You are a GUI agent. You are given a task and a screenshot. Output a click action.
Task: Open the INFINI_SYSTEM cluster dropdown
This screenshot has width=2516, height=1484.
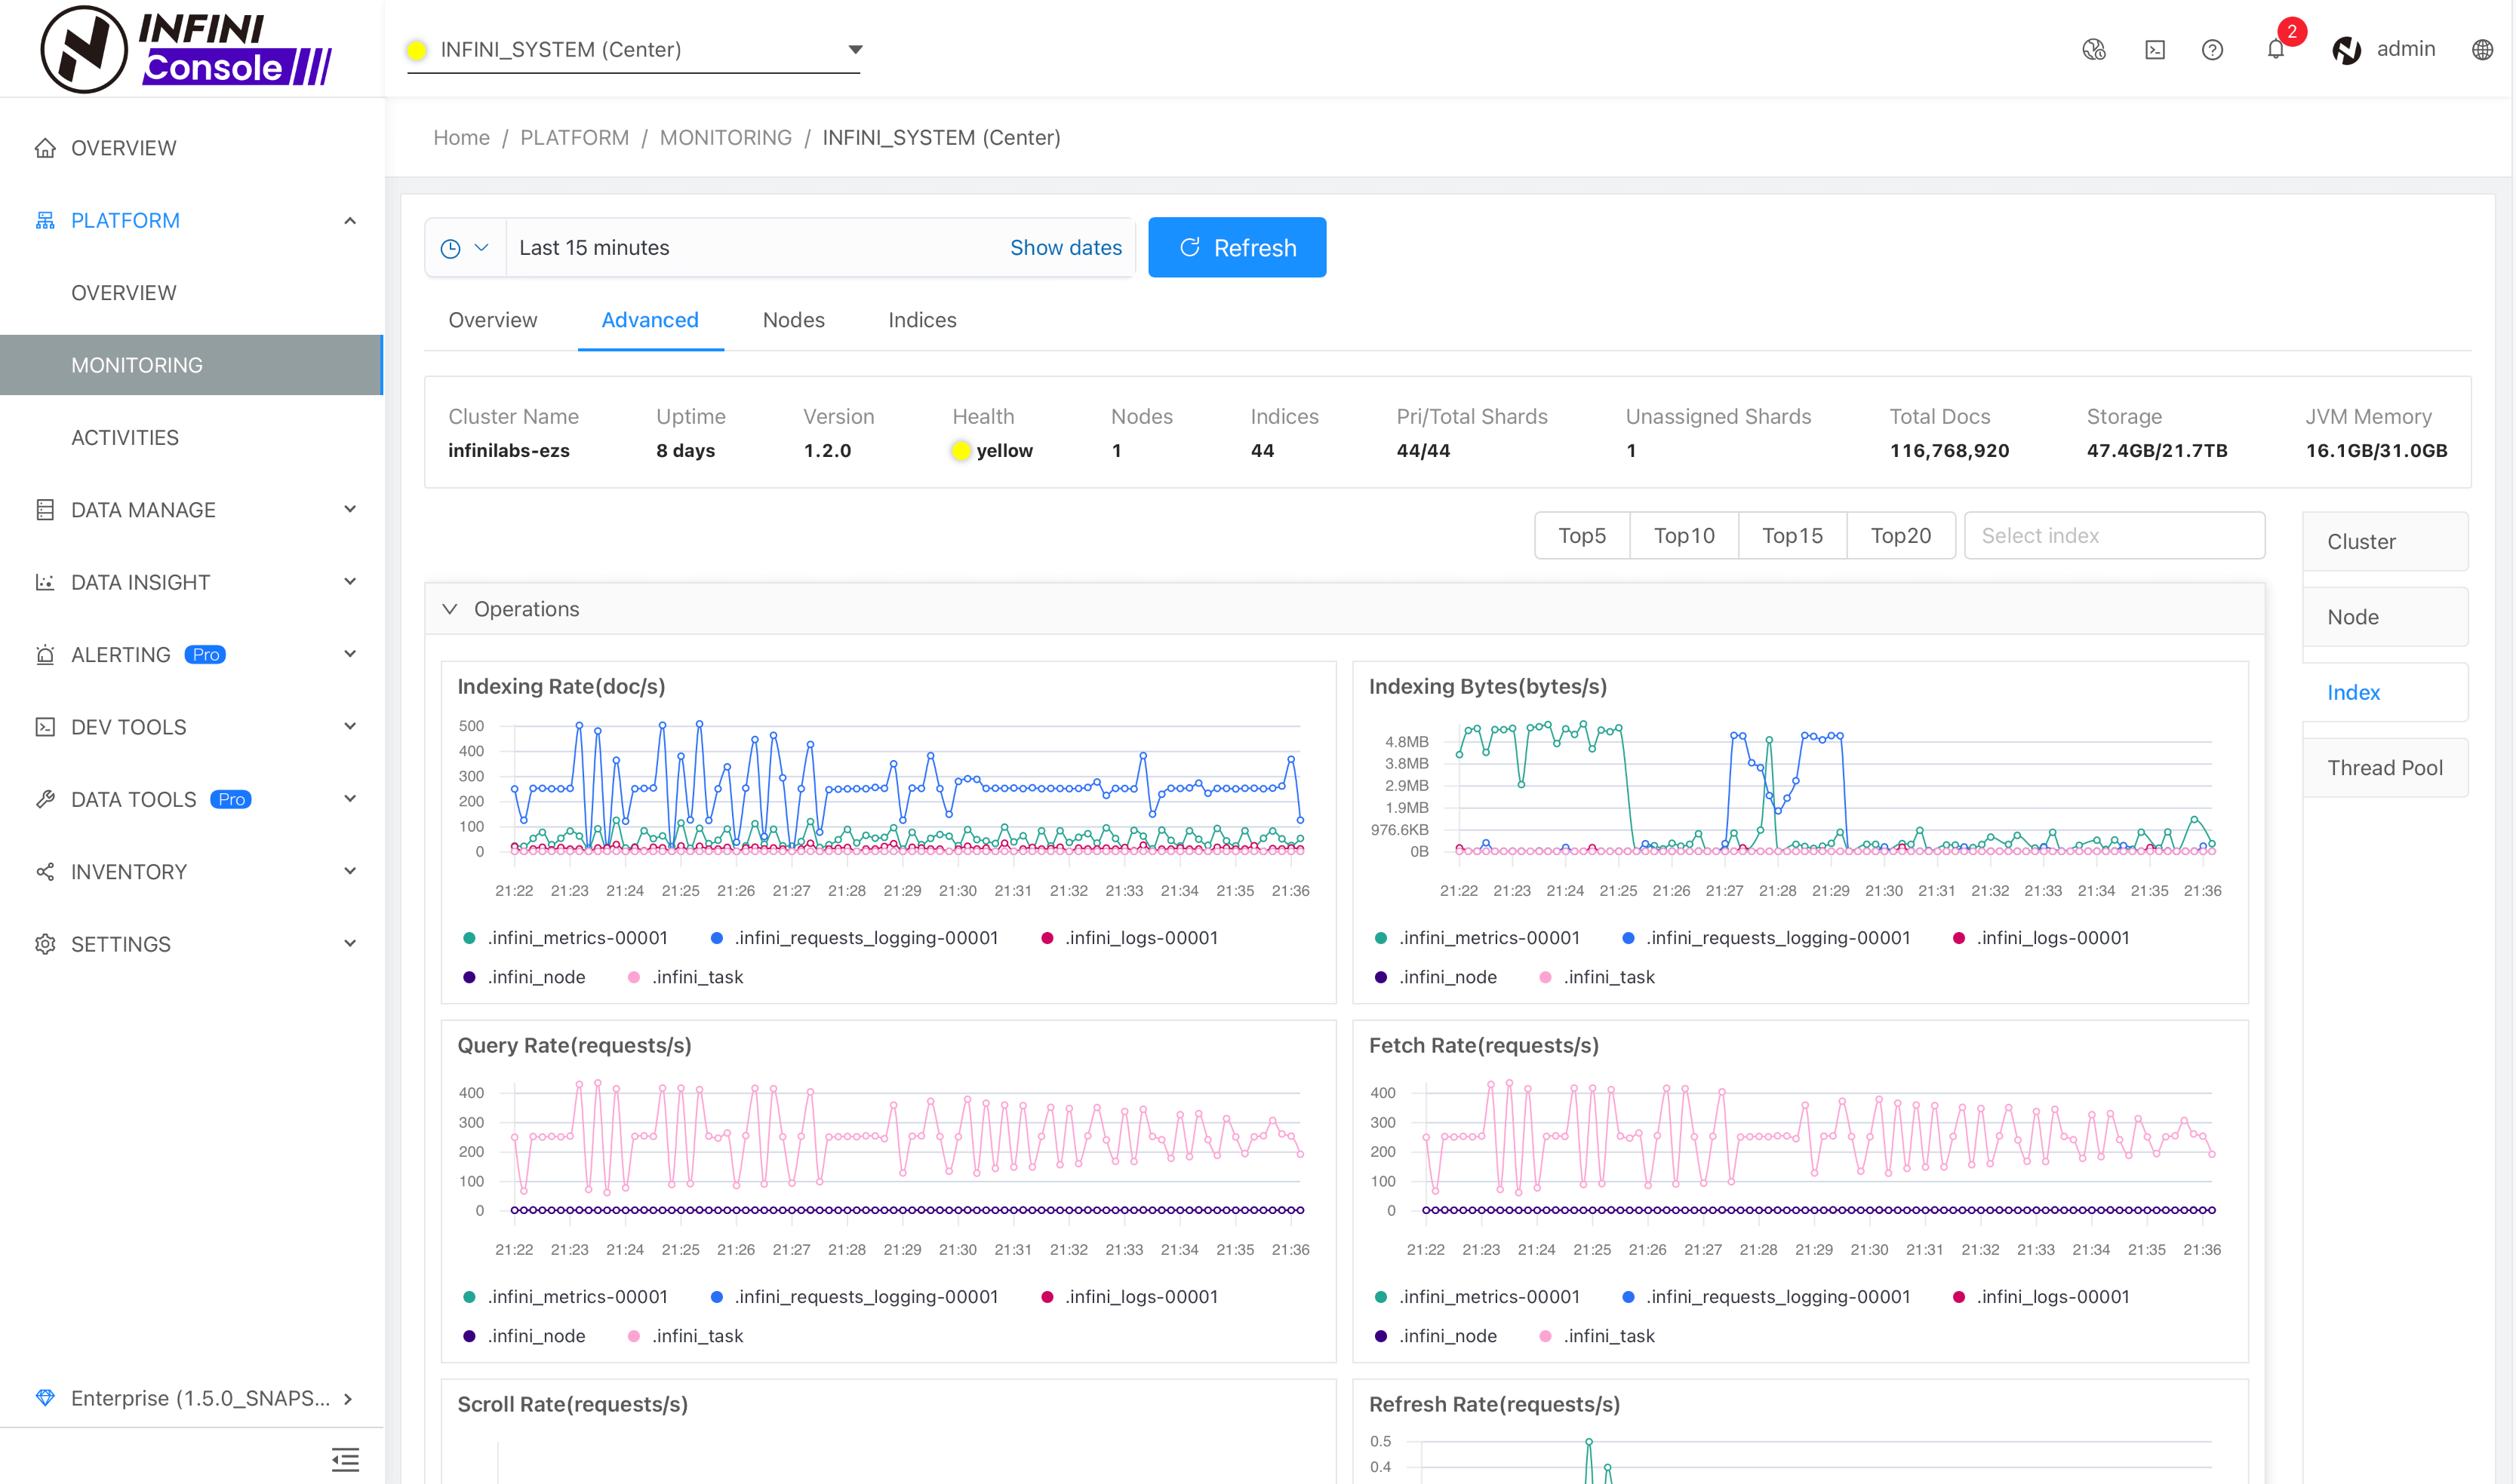(635, 49)
